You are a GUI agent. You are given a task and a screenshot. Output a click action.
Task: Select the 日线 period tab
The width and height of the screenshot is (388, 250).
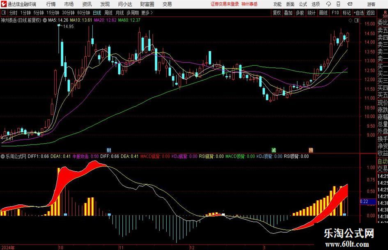(x=97, y=13)
